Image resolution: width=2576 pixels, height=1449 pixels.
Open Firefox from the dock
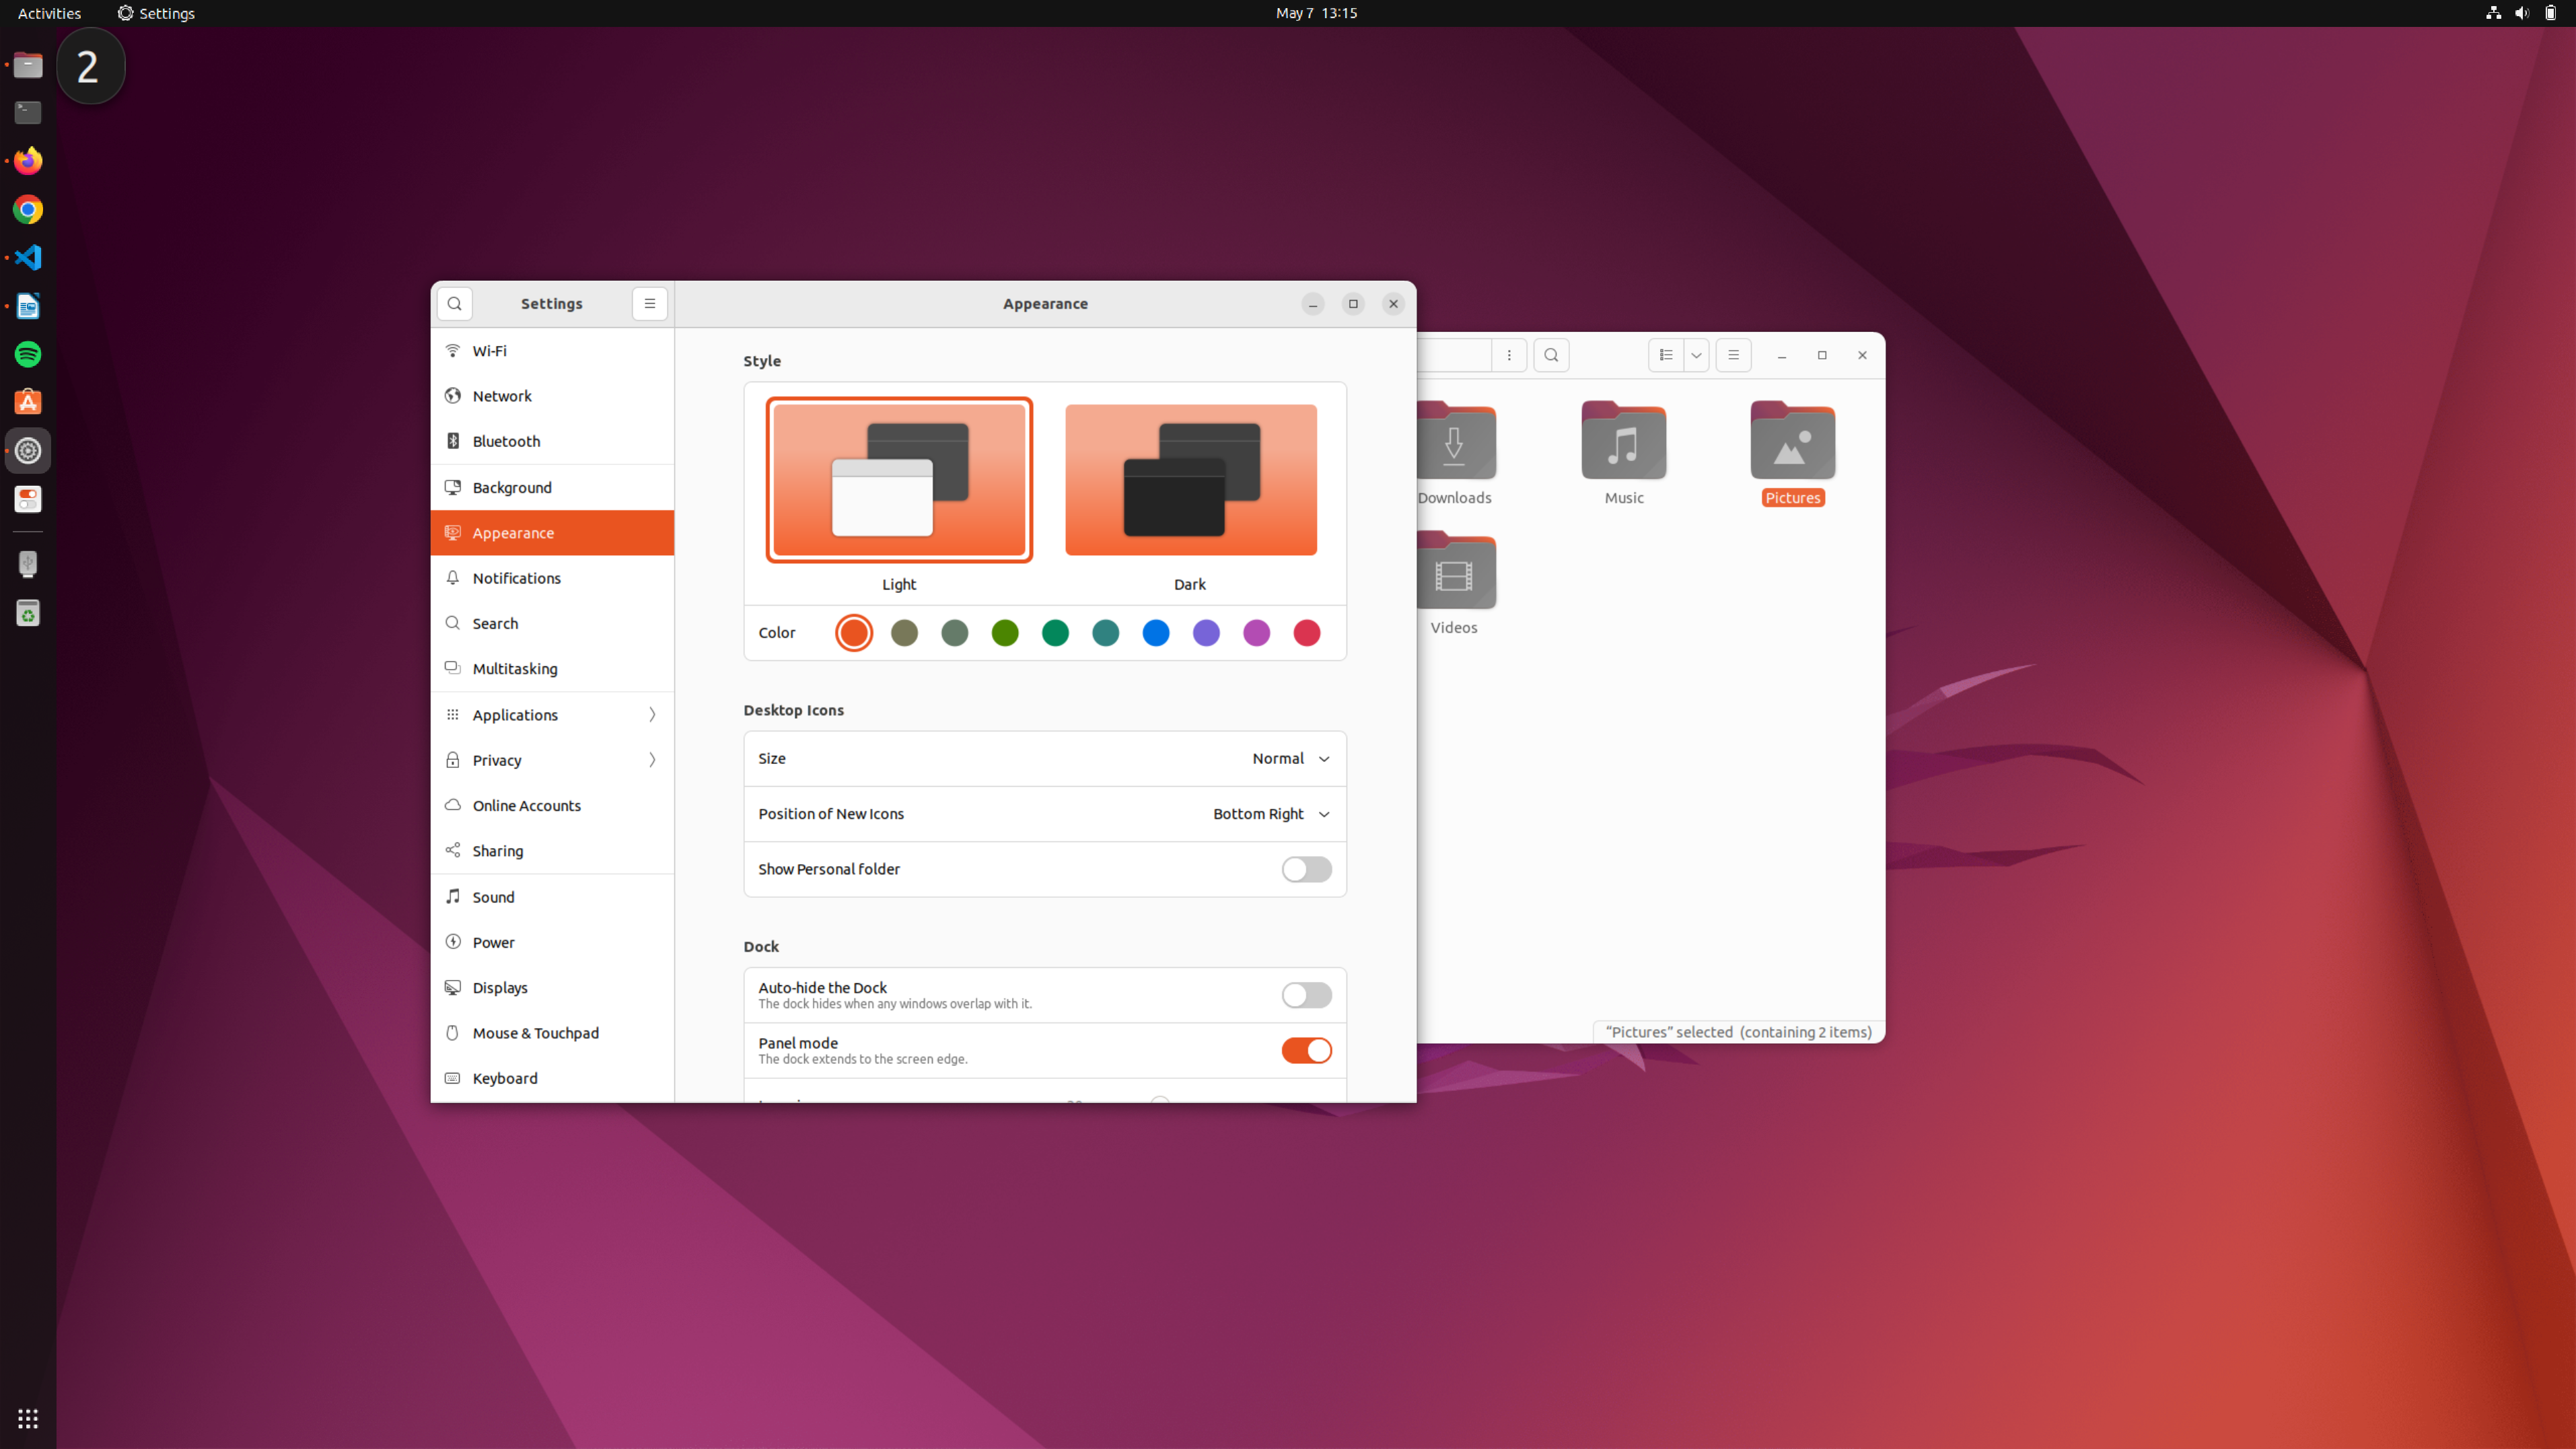(28, 161)
